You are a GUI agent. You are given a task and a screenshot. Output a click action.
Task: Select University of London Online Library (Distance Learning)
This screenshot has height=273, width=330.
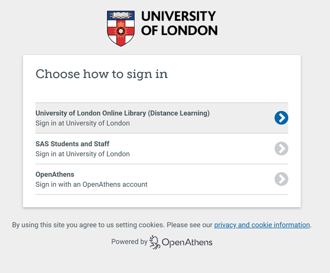[123, 113]
